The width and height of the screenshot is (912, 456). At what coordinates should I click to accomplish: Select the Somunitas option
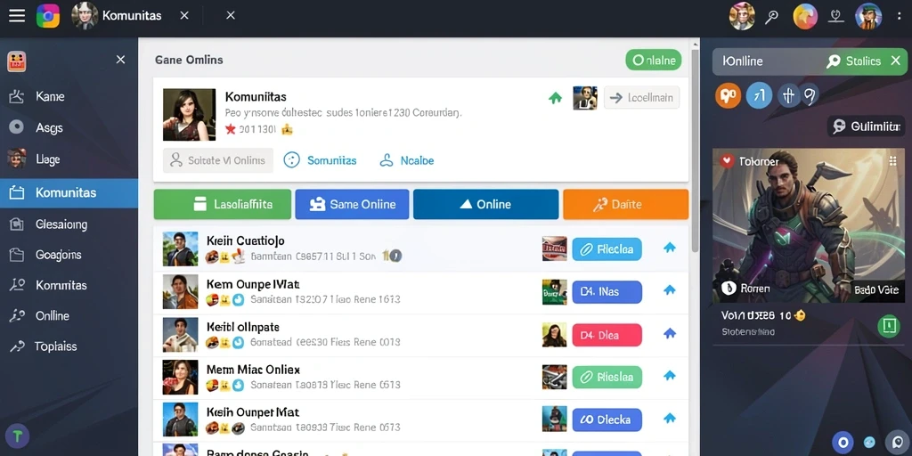click(x=320, y=160)
